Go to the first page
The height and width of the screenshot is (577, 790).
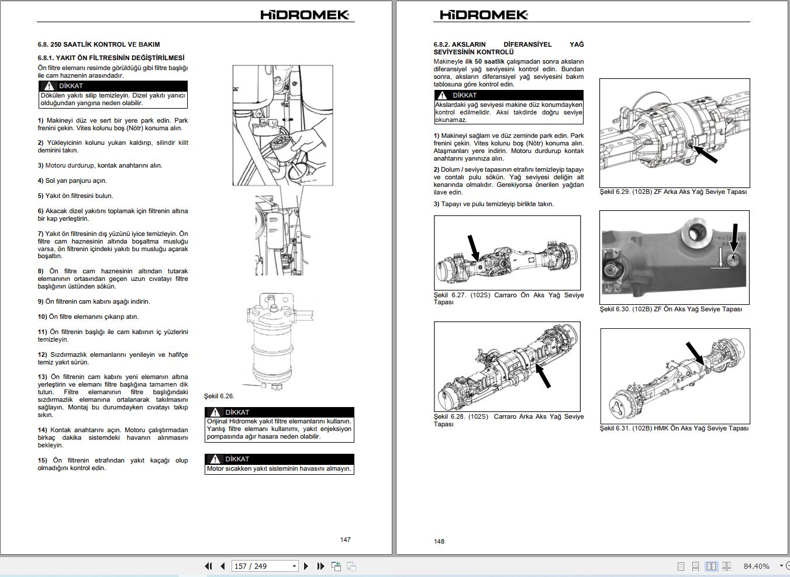(208, 566)
